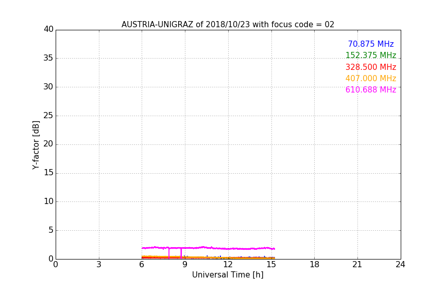Viewport: 445px width, 296px height.
Task: Click the magenta dip near 9 h
Action: (x=181, y=253)
